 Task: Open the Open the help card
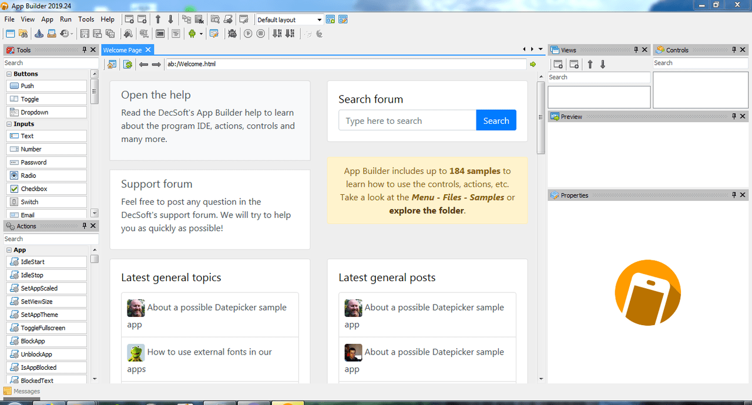click(x=210, y=120)
